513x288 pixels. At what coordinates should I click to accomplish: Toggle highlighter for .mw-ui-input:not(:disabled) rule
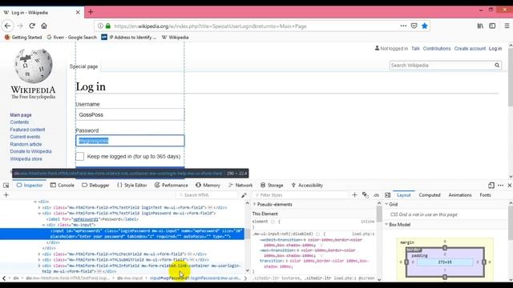click(x=317, y=234)
